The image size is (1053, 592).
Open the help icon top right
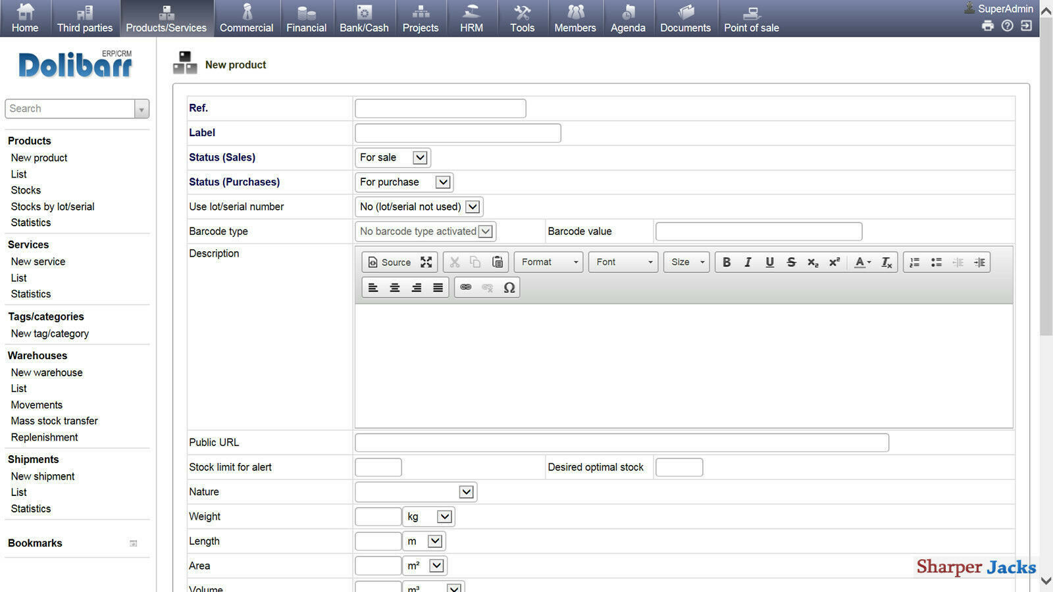(x=1008, y=26)
